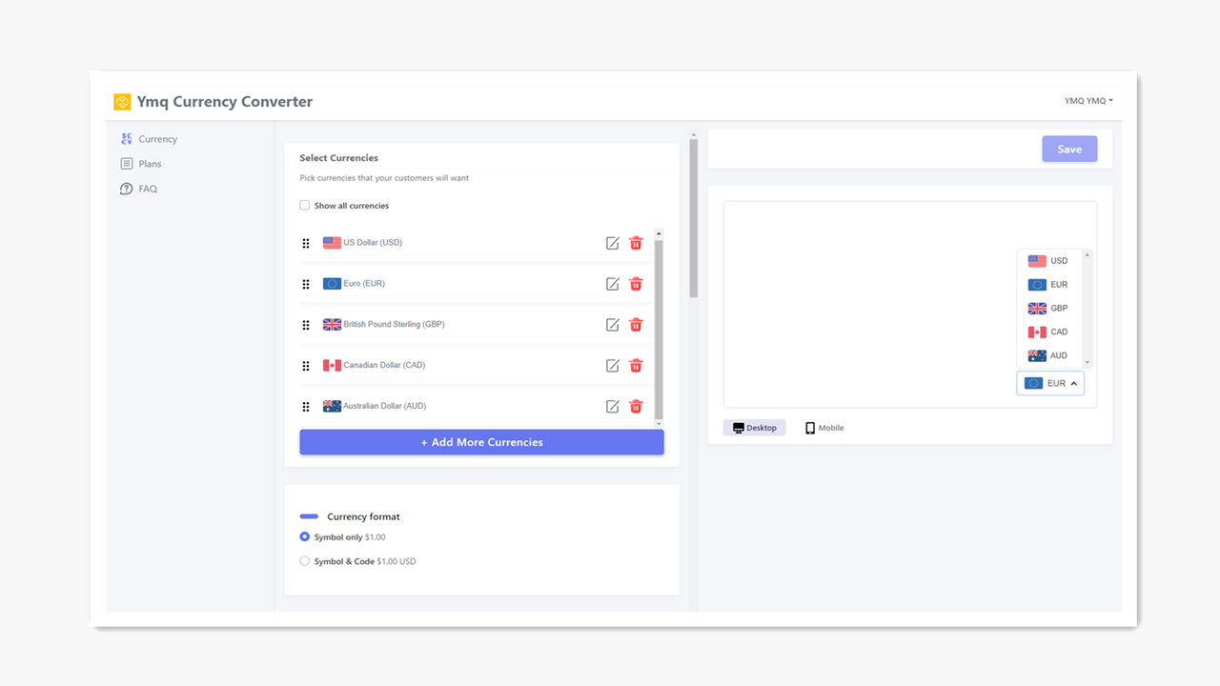Open the YMQ YMQ account dropdown
The height and width of the screenshot is (686, 1220).
(x=1088, y=101)
